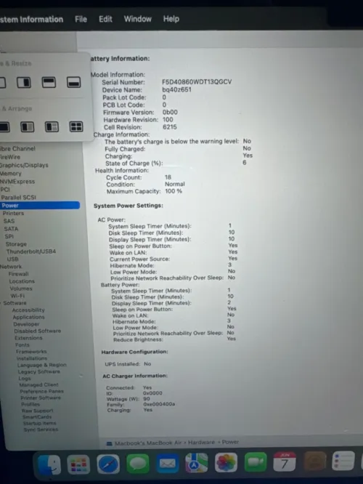The height and width of the screenshot is (484, 363).
Task: Select Wi-Fi under Network
Action: [17, 296]
